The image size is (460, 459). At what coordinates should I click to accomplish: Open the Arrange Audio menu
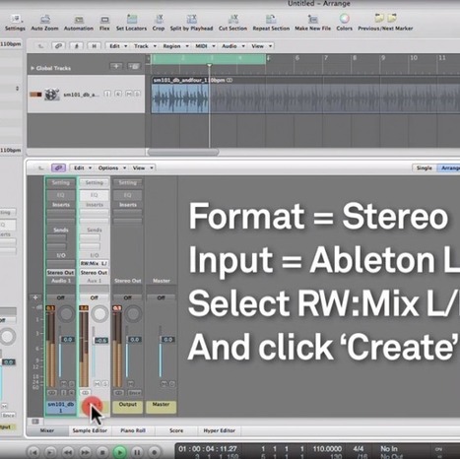click(232, 46)
